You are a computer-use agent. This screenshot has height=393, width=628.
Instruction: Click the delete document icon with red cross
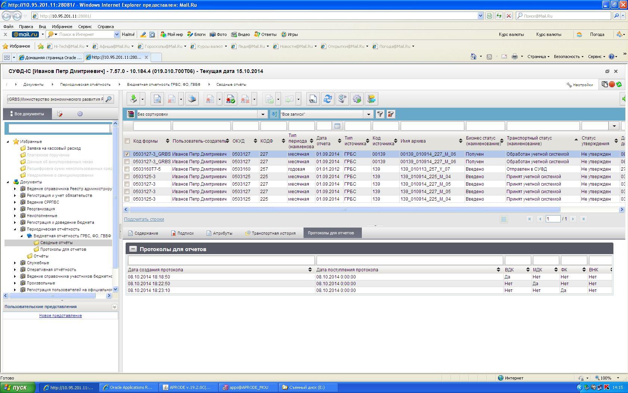(x=172, y=99)
